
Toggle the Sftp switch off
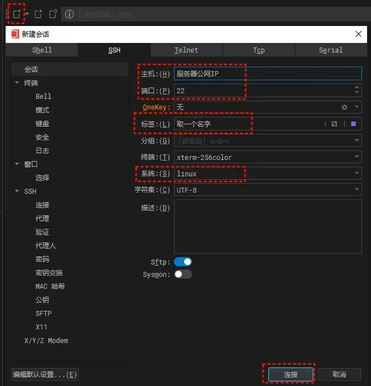[183, 262]
